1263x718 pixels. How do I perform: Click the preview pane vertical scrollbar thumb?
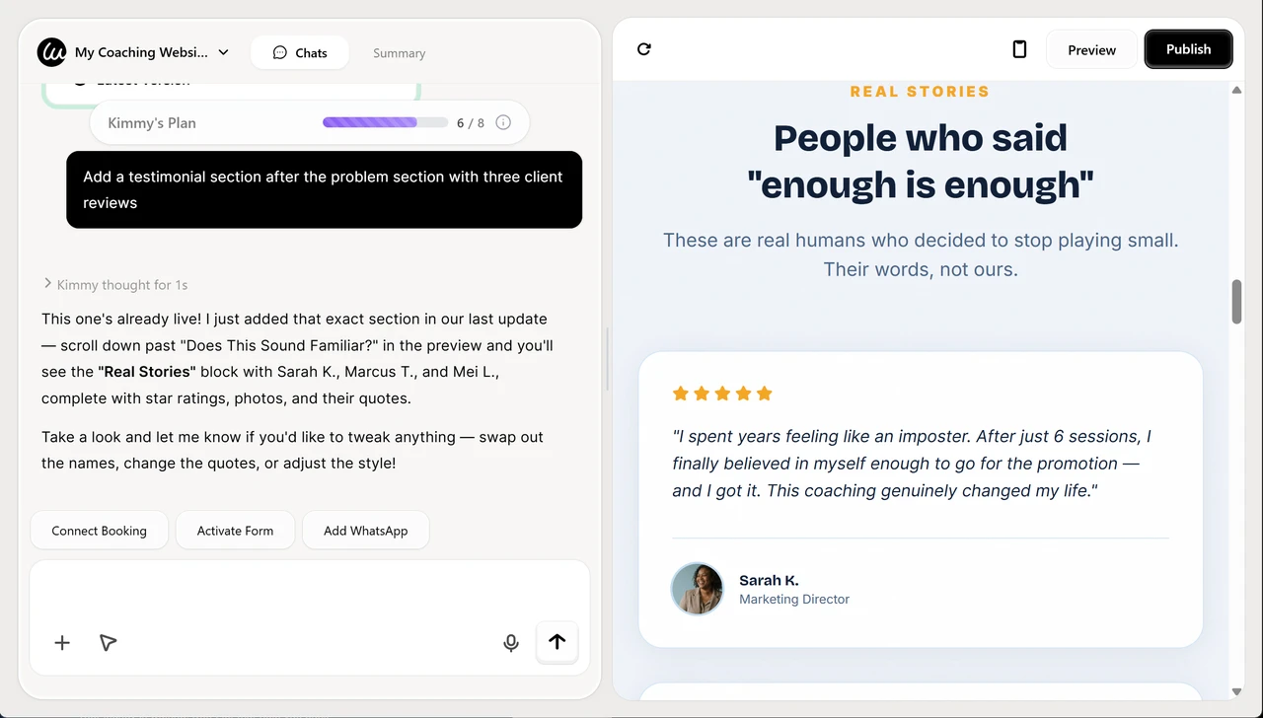point(1236,302)
